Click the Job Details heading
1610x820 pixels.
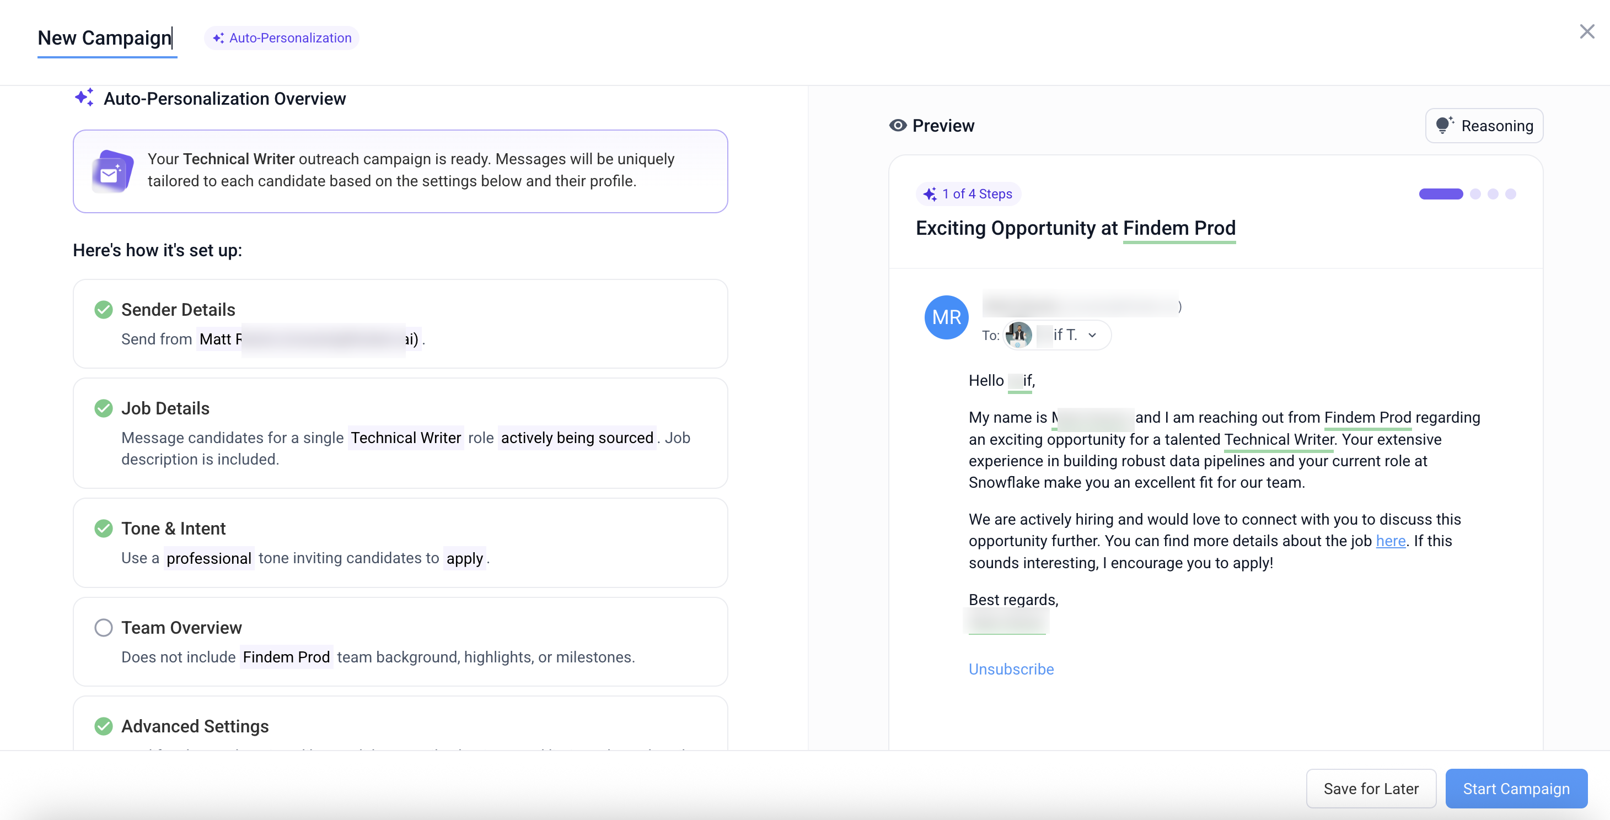pos(165,408)
